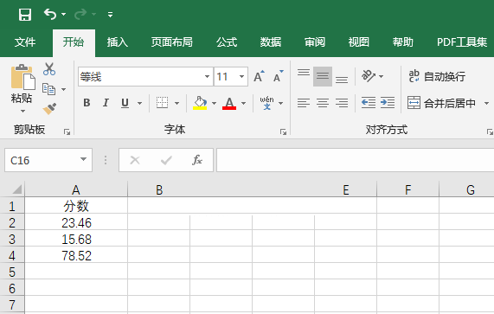Open the 帮助 tab
The image size is (494, 314).
point(402,42)
